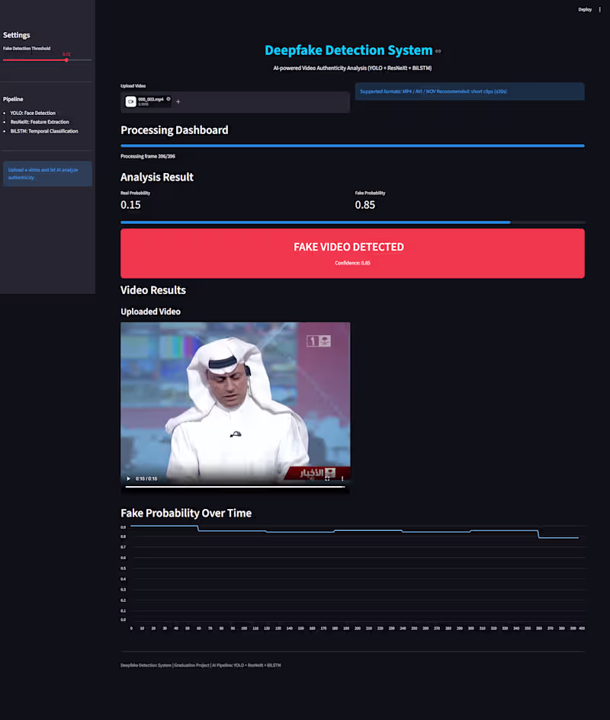Play the uploaded video
This screenshot has height=720, width=610.
(x=128, y=478)
